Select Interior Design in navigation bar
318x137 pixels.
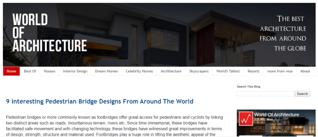pos(75,71)
